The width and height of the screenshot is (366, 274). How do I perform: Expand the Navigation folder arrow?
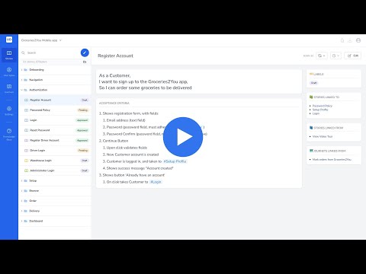coord(21,80)
